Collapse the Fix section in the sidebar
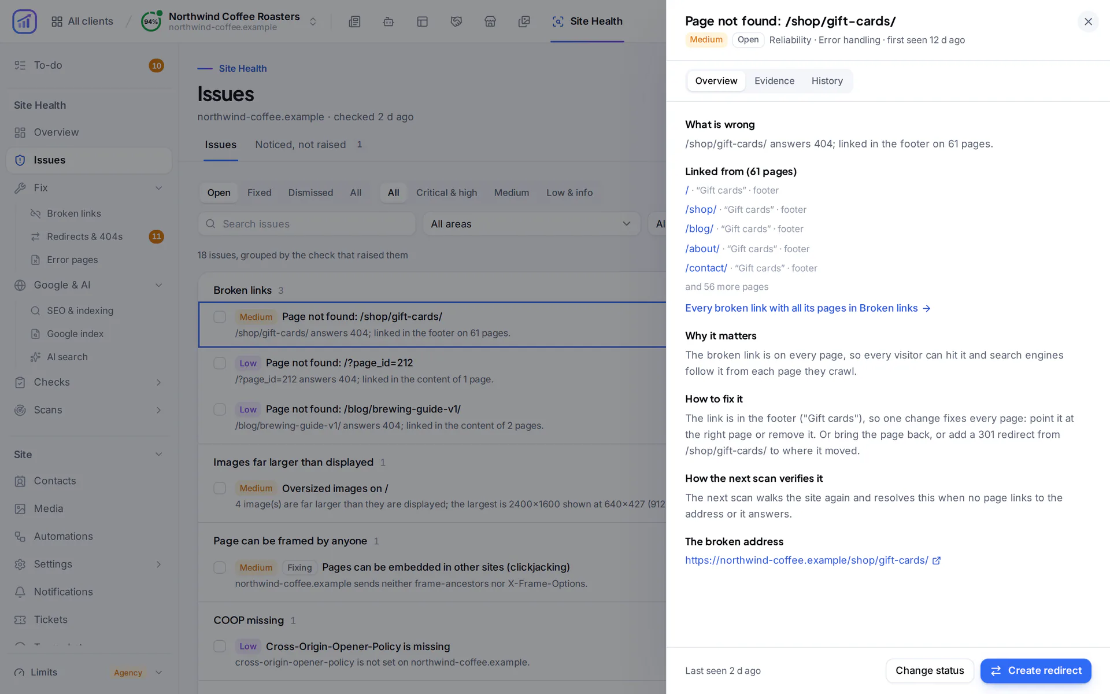The height and width of the screenshot is (694, 1110). (x=158, y=188)
